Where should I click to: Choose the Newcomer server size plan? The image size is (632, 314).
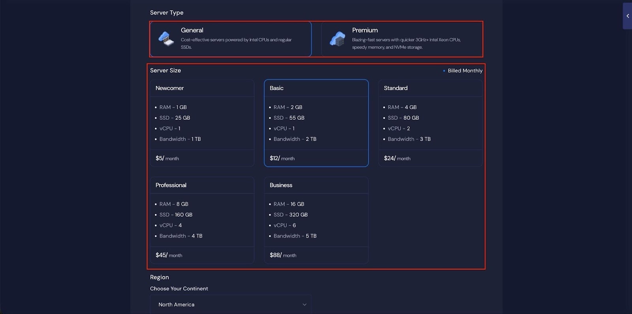pyautogui.click(x=202, y=123)
